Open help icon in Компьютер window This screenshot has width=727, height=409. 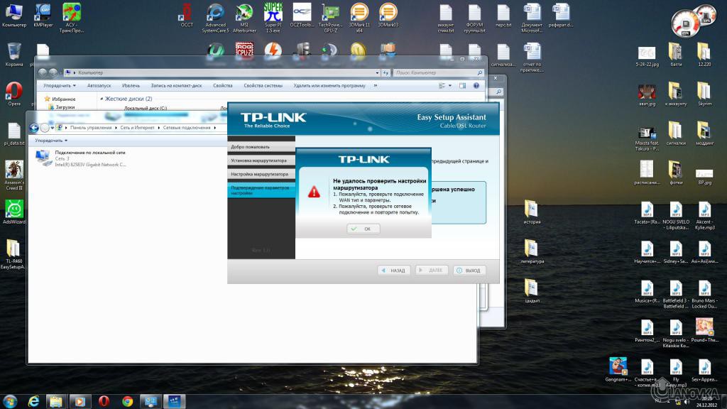pyautogui.click(x=476, y=86)
